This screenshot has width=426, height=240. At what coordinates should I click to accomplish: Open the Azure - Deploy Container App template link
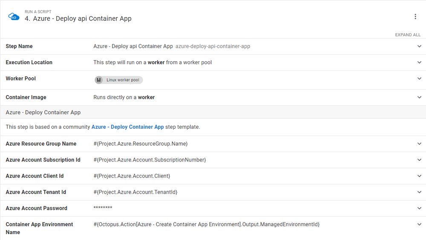128,127
